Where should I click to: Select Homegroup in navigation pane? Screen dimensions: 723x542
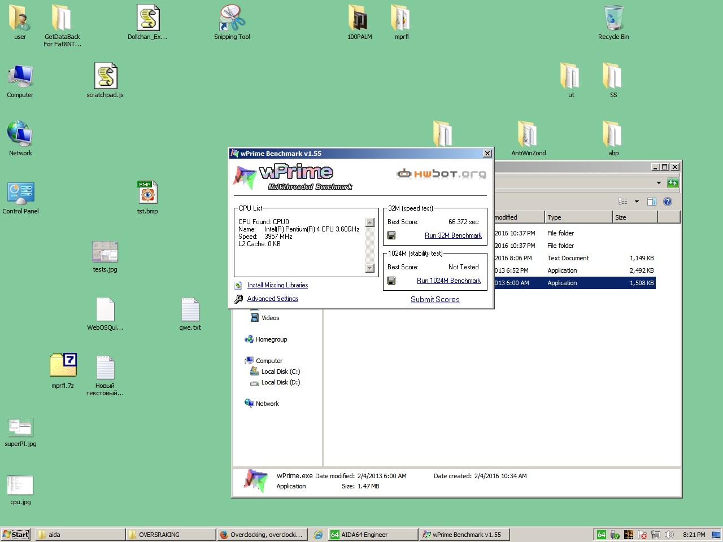coord(266,339)
